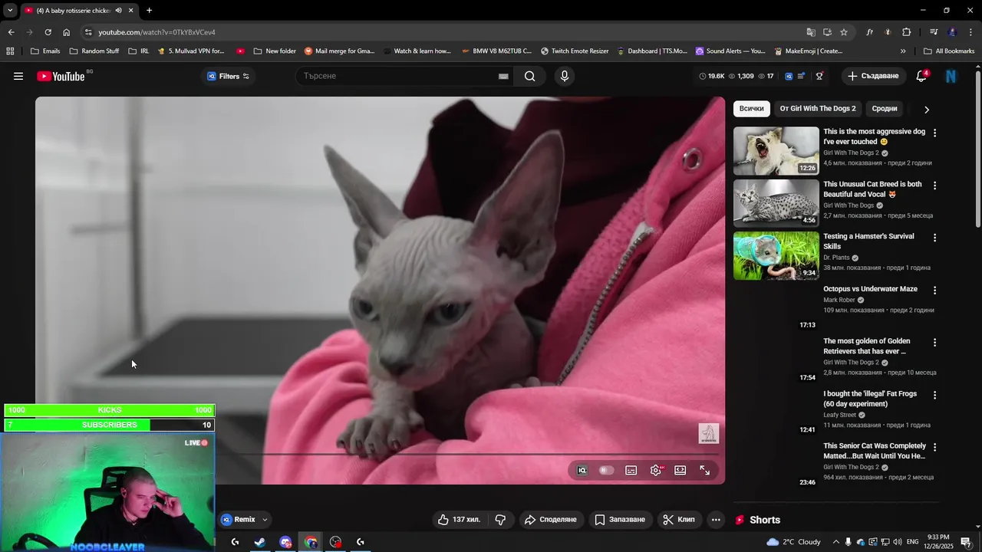The height and width of the screenshot is (552, 982).
Task: Start voice search with the microphone
Action: [565, 76]
